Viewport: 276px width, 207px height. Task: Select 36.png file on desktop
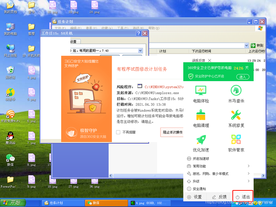pyautogui.click(x=94, y=183)
